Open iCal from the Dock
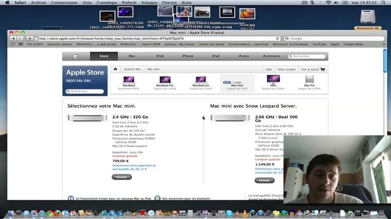391x219 pixels. (73, 213)
